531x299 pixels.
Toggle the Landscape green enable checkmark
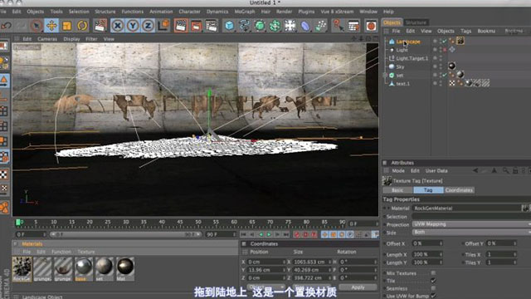point(445,41)
